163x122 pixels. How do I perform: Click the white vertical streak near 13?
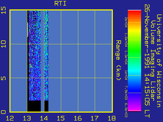(x=28, y=29)
